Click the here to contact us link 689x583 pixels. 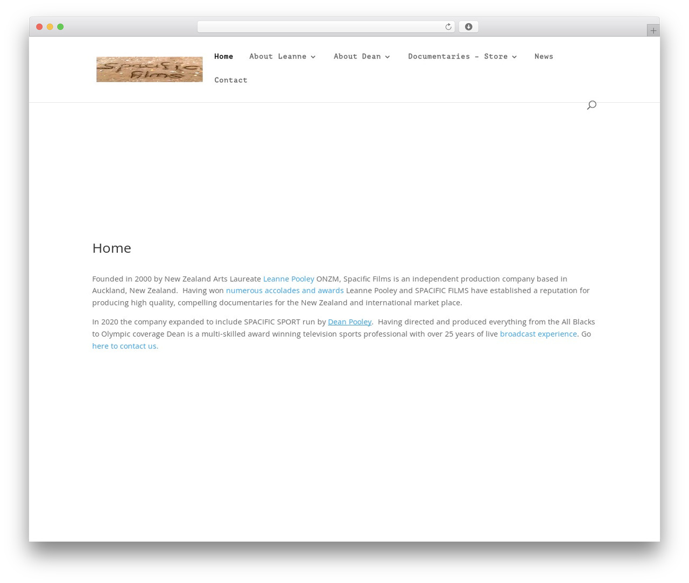[124, 346]
